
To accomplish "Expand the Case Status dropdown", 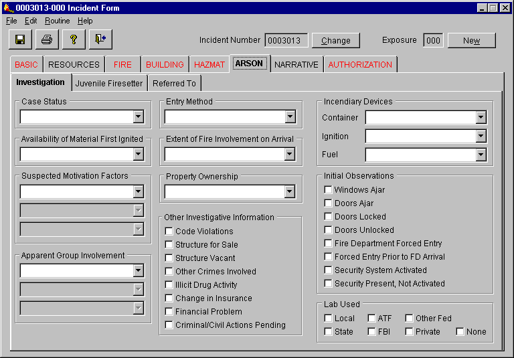I will pyautogui.click(x=138, y=117).
